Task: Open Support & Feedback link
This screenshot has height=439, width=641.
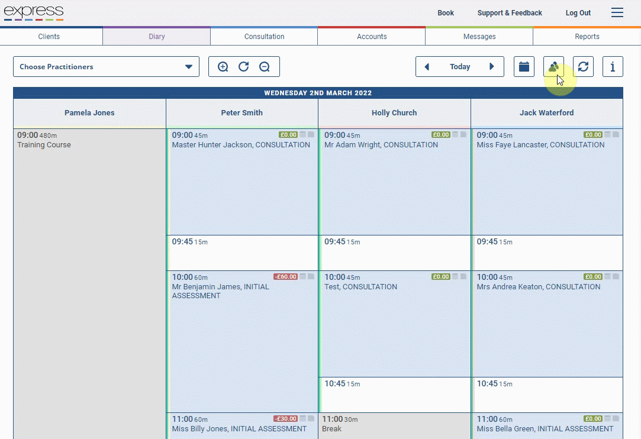Action: click(510, 12)
